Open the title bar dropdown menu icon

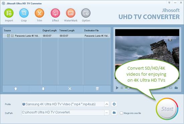[169, 3]
